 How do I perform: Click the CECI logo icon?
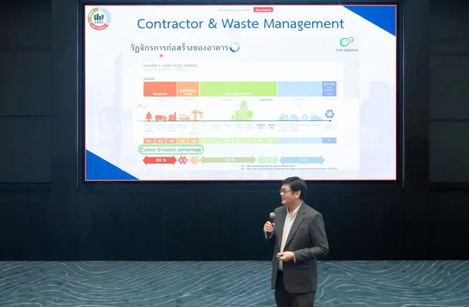point(99,18)
